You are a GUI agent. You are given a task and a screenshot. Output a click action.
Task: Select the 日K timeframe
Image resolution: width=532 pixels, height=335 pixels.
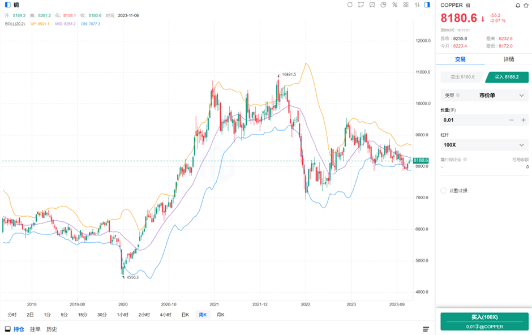pos(185,315)
